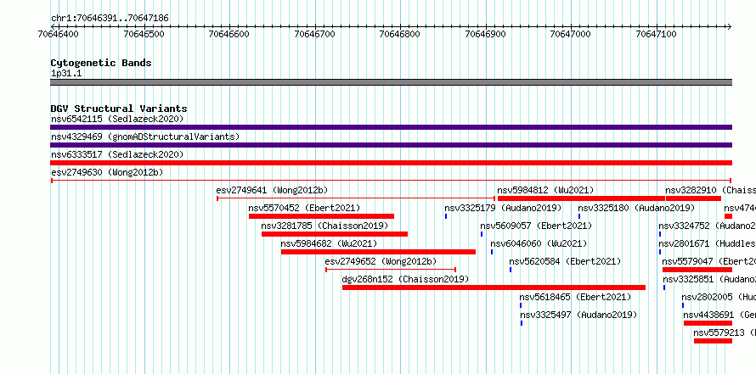Click the red bar under nsv5579047
Screen dimensions: 756x374
click(x=697, y=270)
